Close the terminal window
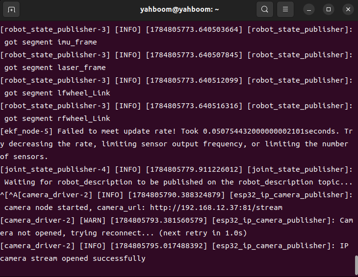 click(x=348, y=9)
